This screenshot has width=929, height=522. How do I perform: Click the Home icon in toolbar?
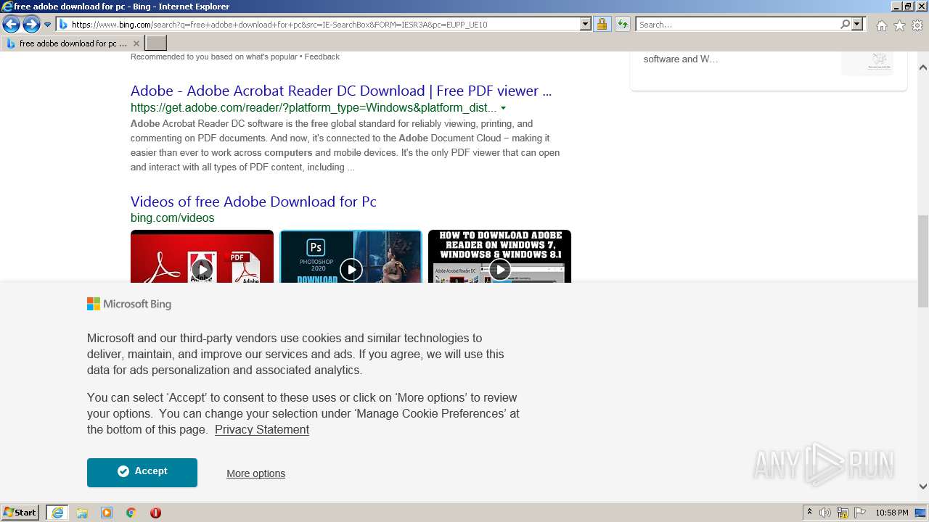tap(881, 25)
